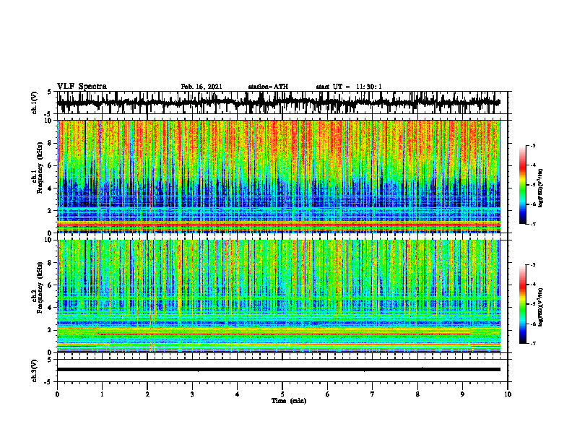Click the flat ch.3 voltage trace
The image size is (572, 442).
pos(279,370)
